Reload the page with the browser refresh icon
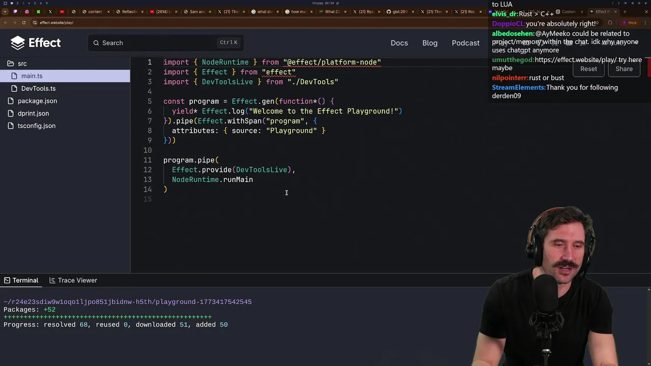Viewport: 651px width, 366px height. 24,22
